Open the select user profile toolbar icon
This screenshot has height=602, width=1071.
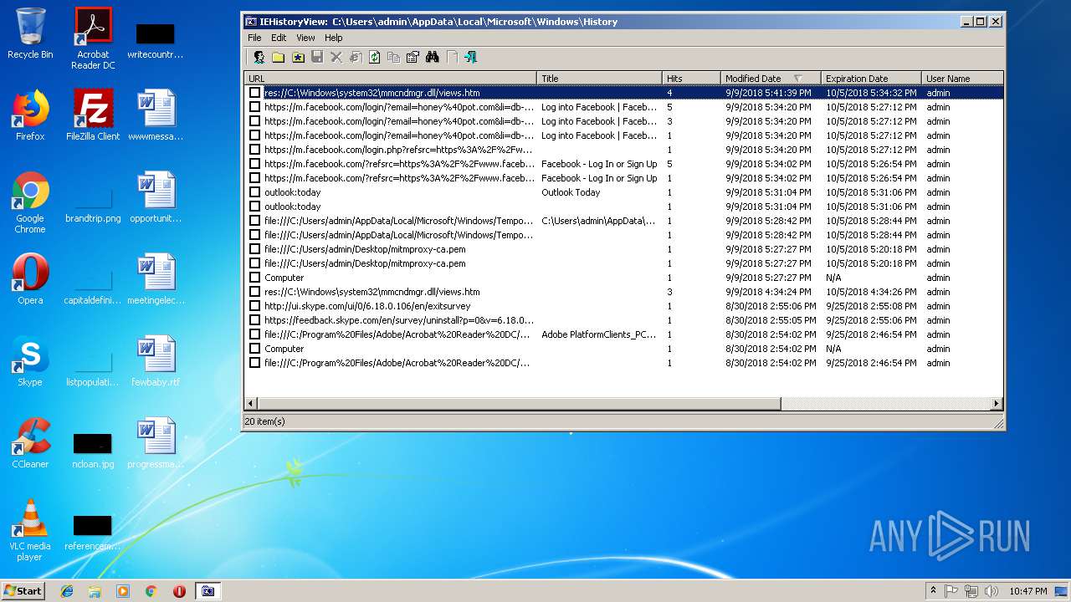(259, 57)
